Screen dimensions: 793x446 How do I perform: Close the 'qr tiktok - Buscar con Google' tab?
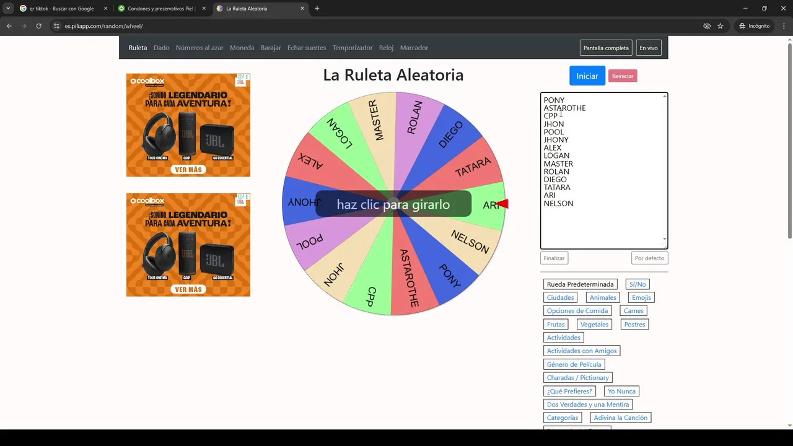pos(105,9)
